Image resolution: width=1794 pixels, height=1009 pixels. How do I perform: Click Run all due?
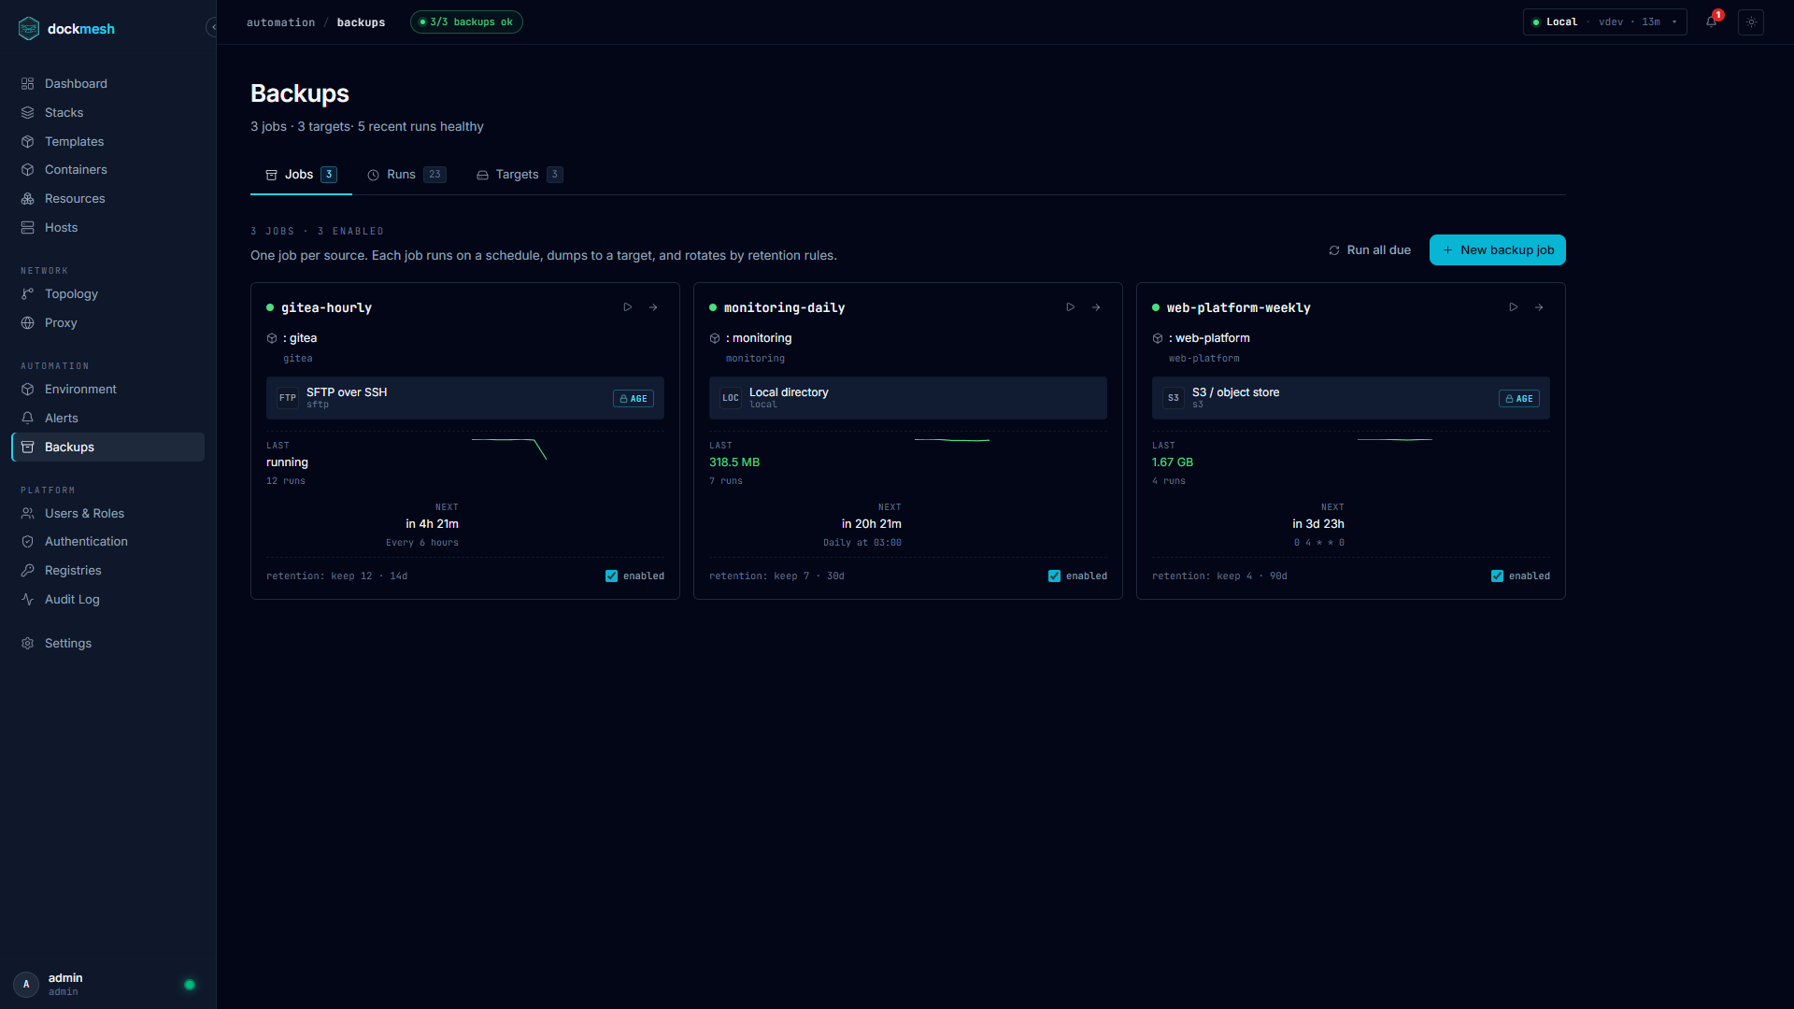1370,250
